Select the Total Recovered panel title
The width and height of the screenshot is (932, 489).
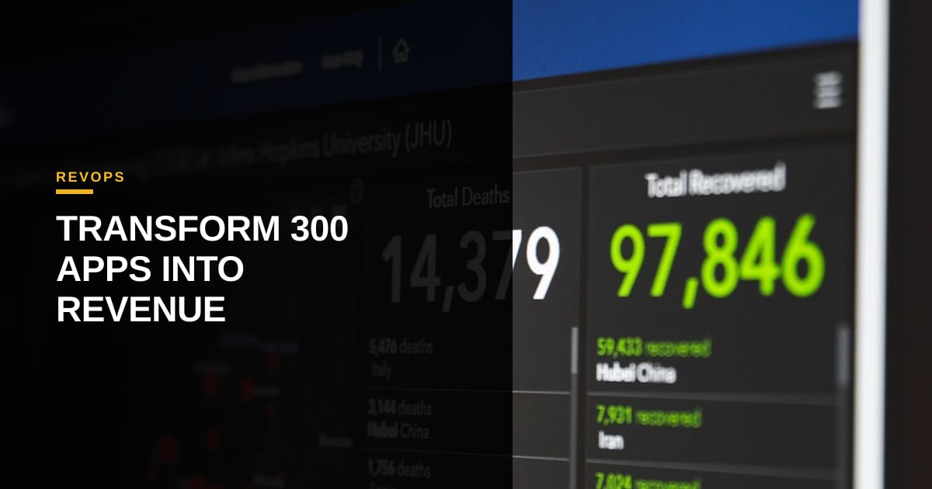(715, 181)
